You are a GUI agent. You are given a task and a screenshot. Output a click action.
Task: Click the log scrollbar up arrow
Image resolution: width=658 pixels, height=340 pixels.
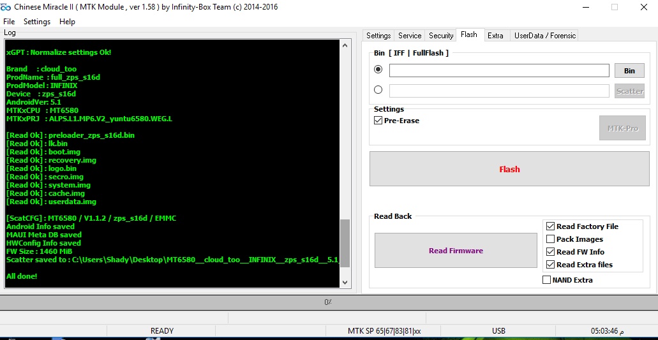[345, 45]
